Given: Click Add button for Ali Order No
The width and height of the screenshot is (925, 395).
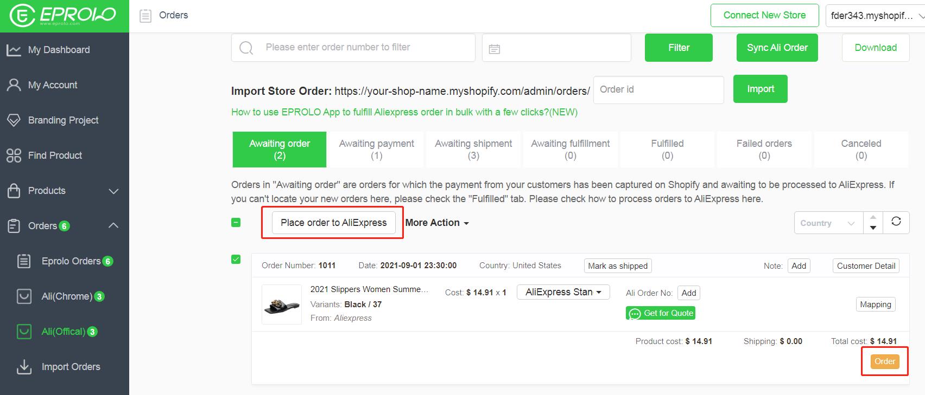Looking at the screenshot, I should (689, 293).
